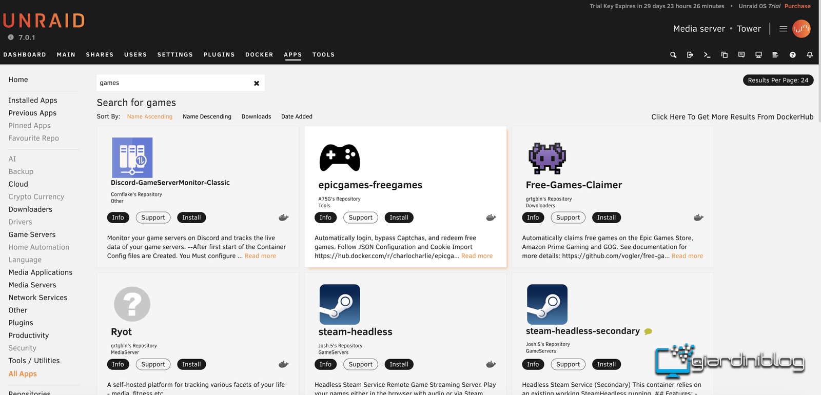821x395 pixels.
Task: Install steam-headless-secondary
Action: [606, 364]
